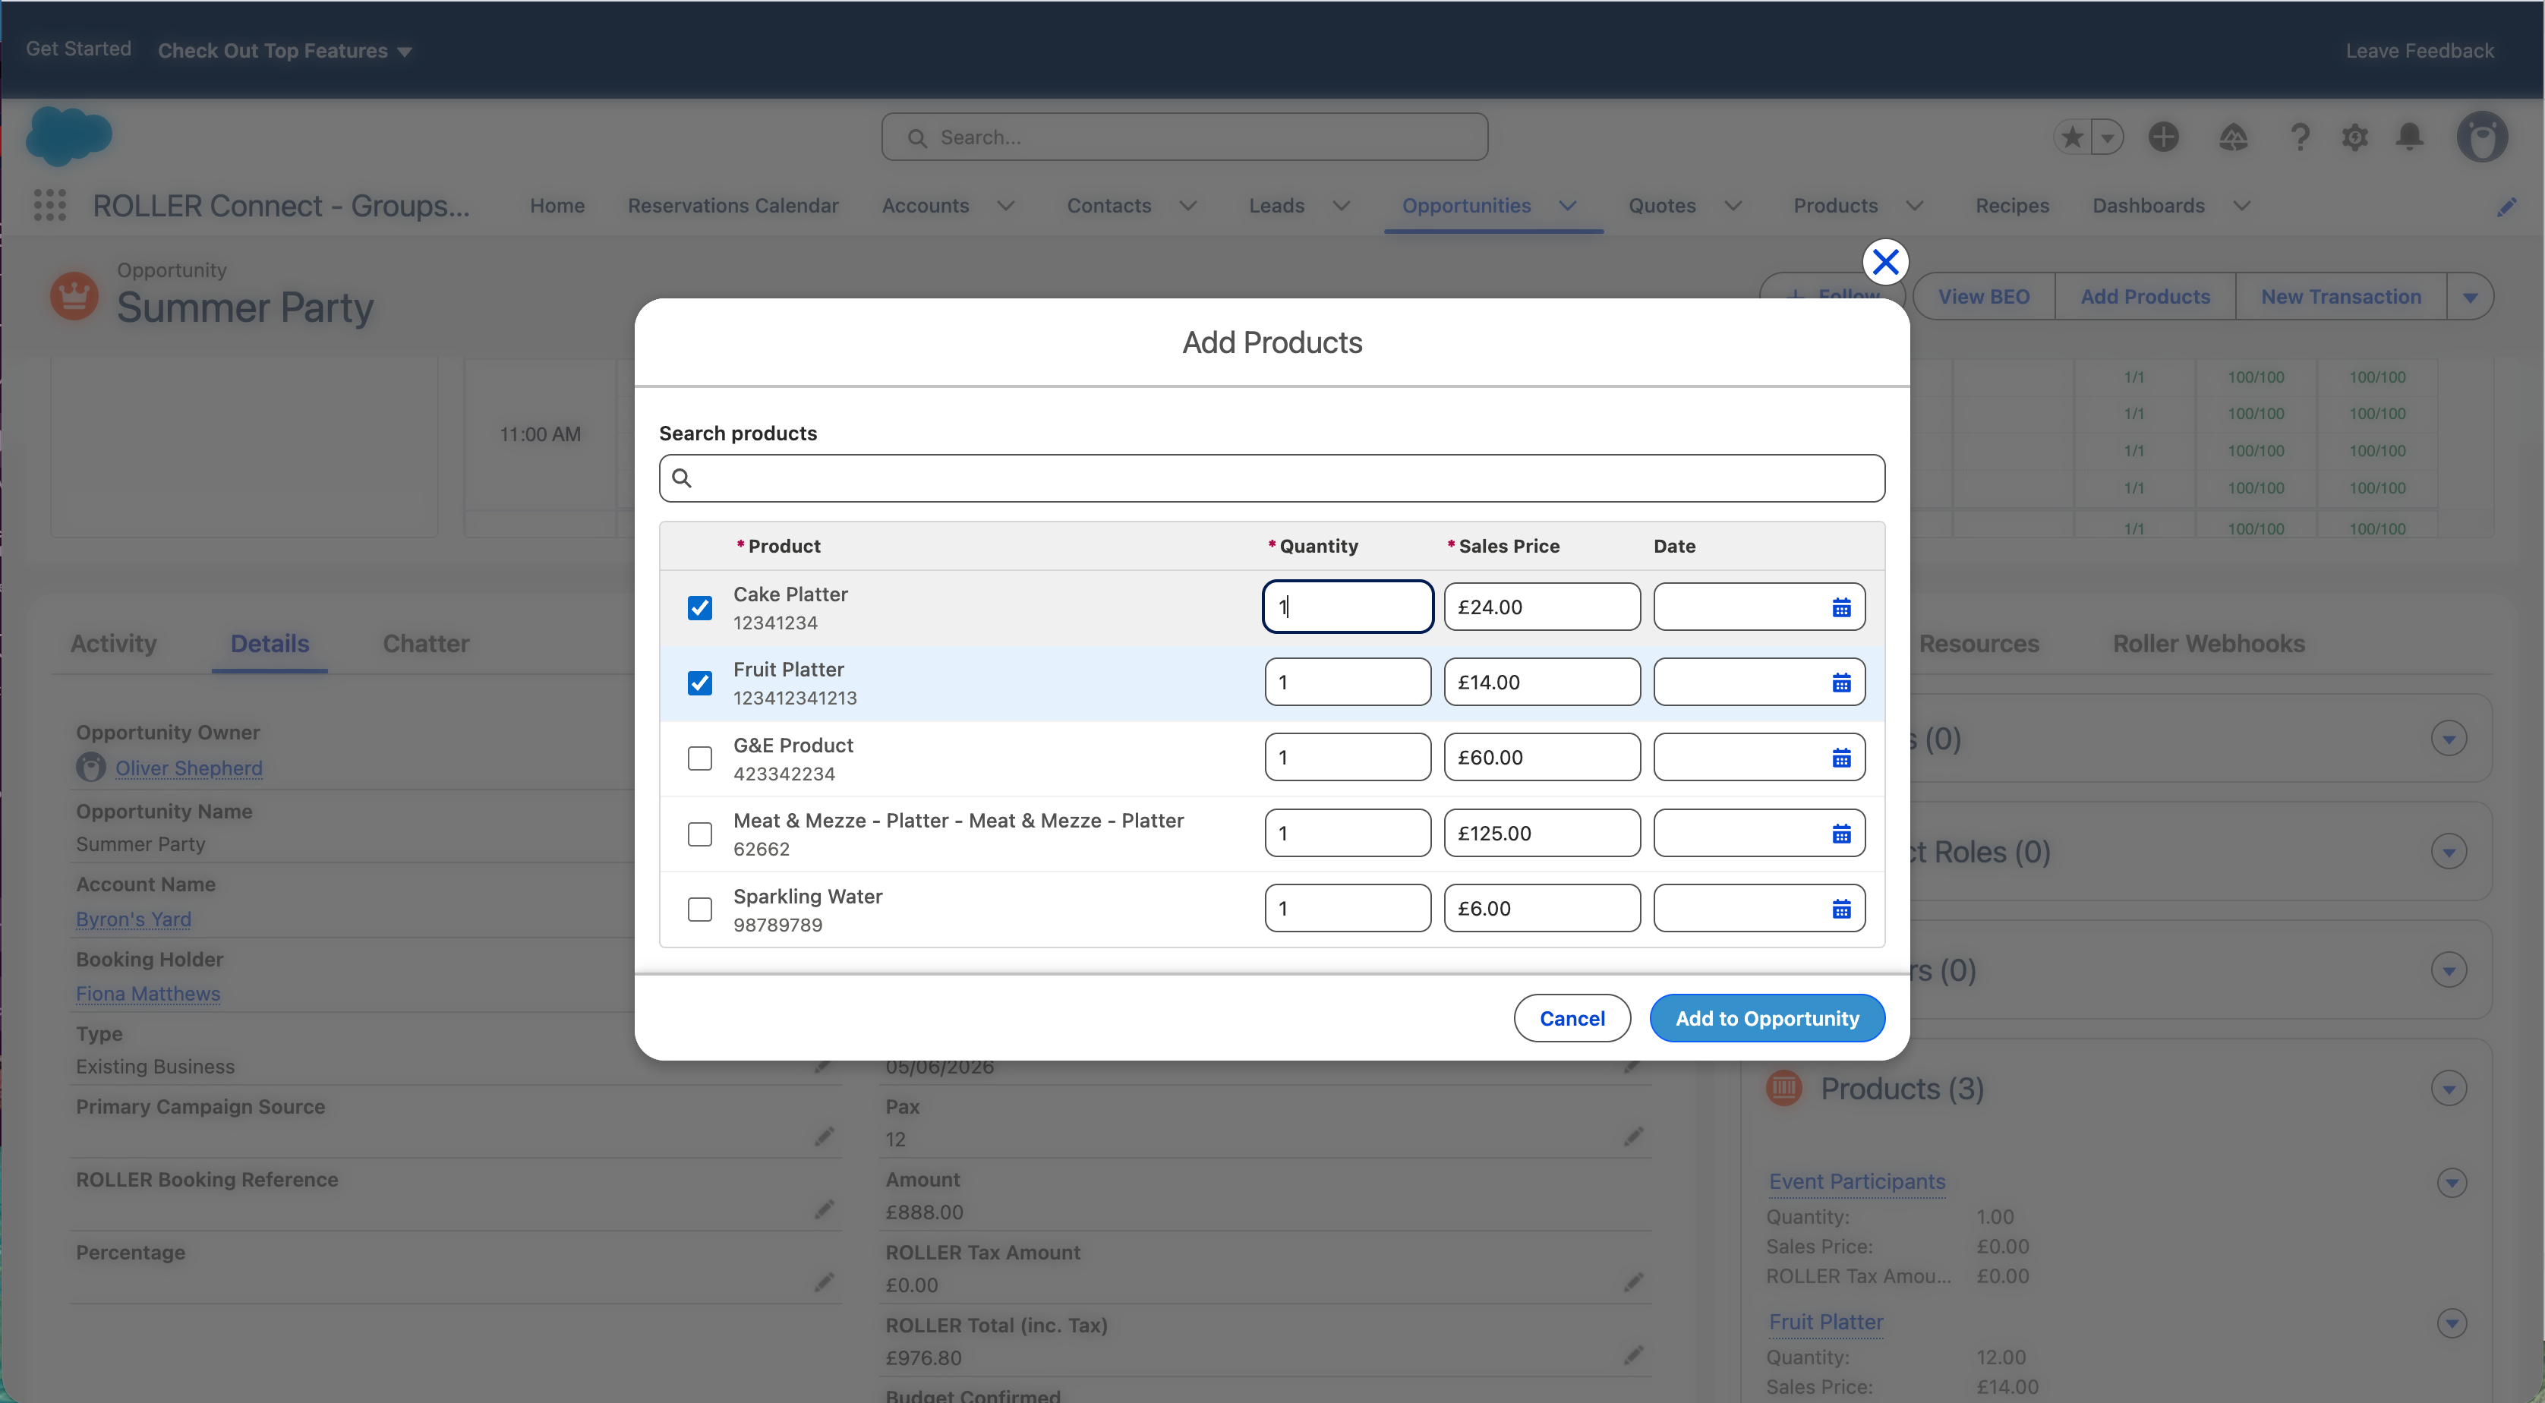
Task: Click the Sparkling Water quantity field
Action: [1348, 909]
